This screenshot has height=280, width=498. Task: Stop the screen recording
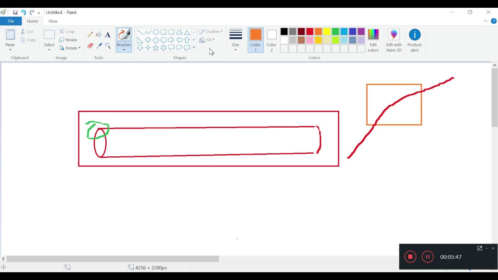pyautogui.click(x=410, y=257)
